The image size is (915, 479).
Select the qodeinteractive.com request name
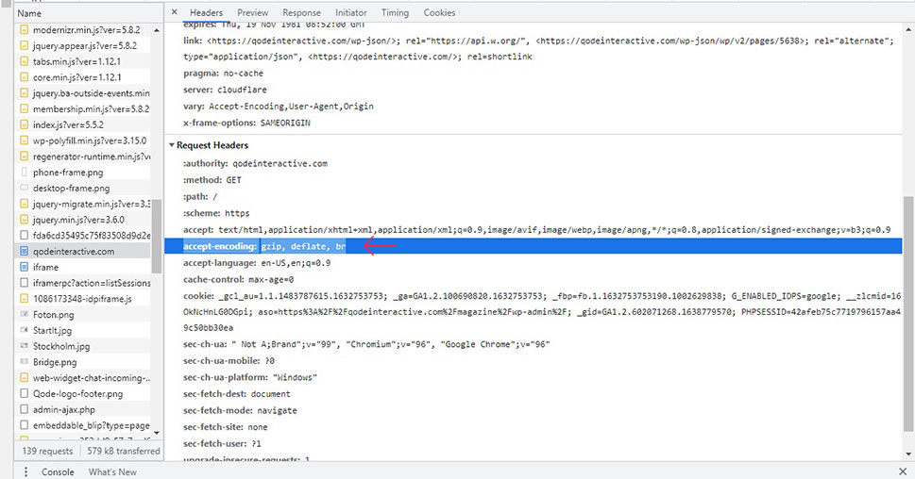point(74,251)
